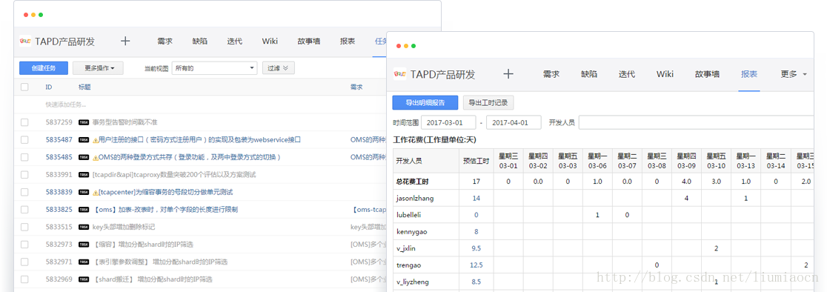Click the 标题 column header

pyautogui.click(x=84, y=87)
